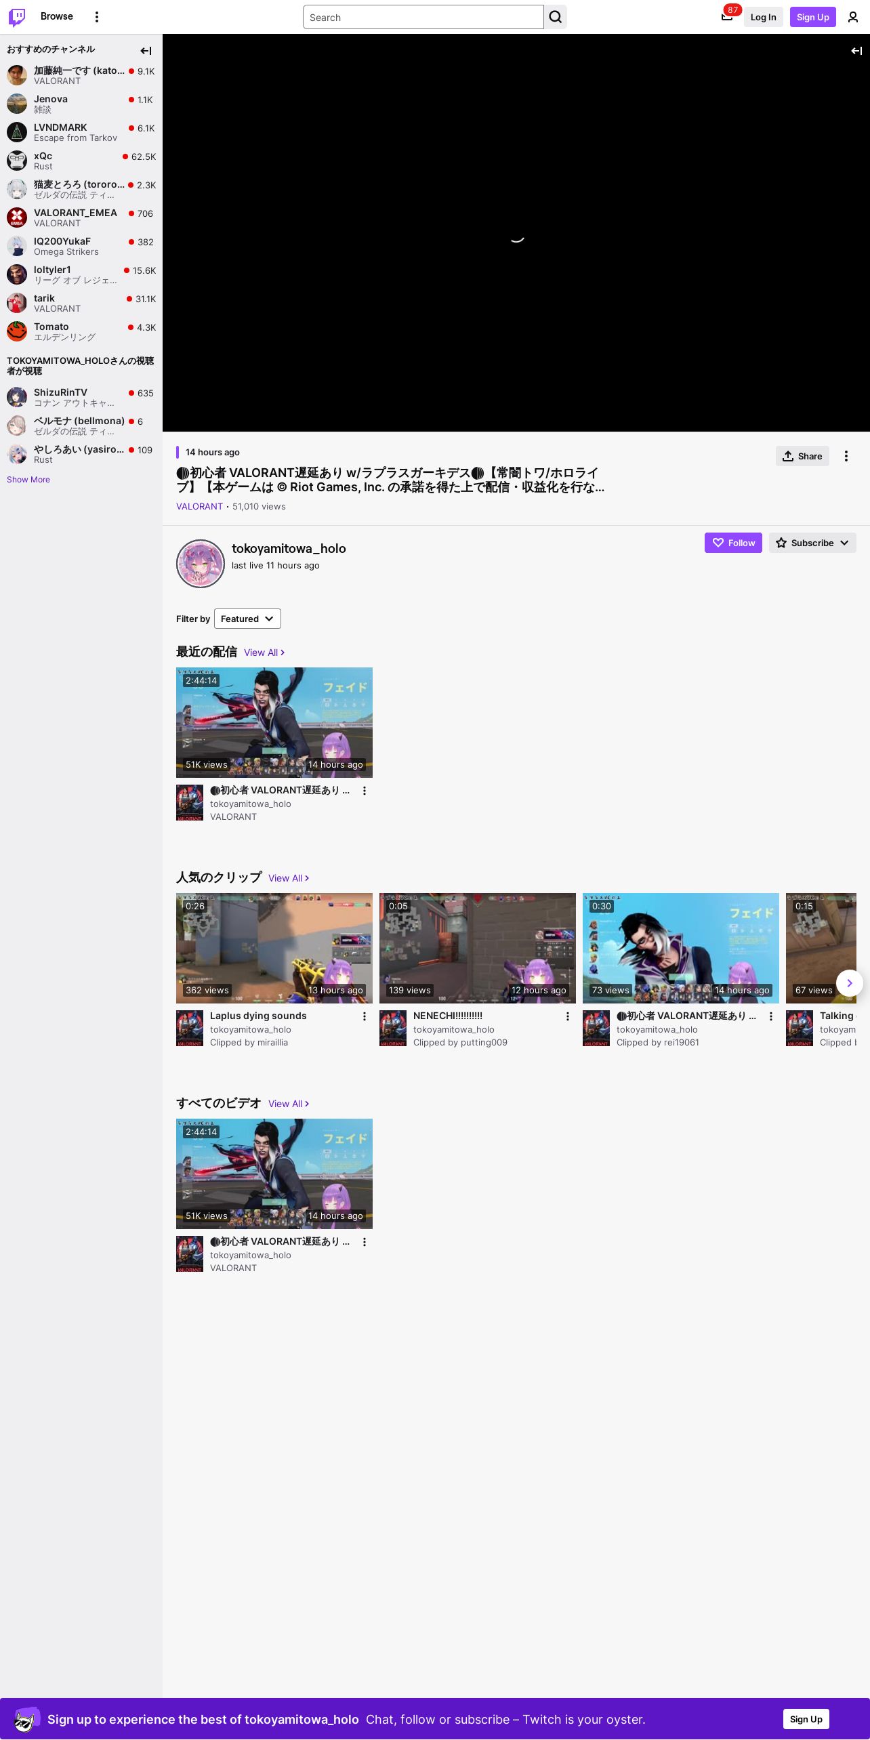Open 加藤純一 channel in sidebar

coord(81,75)
